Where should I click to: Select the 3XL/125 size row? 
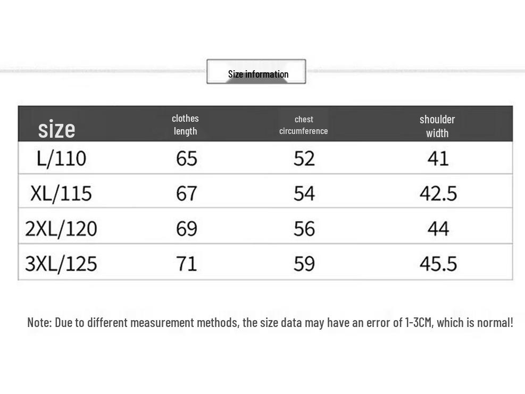pyautogui.click(x=265, y=262)
